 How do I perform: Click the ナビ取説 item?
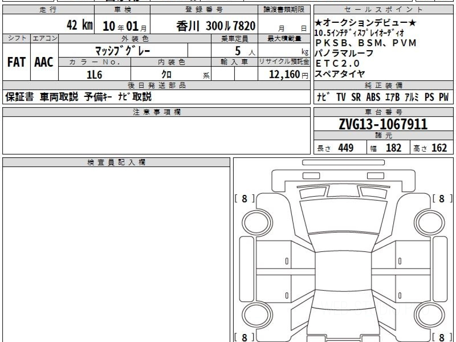click(x=135, y=97)
